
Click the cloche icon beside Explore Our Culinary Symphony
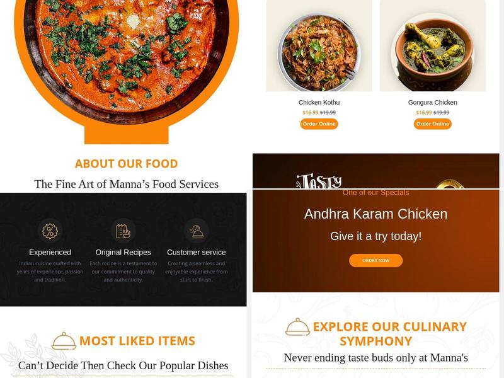(x=297, y=327)
